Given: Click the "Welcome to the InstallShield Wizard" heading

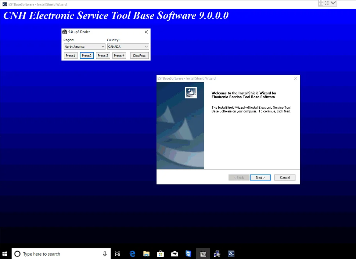Looking at the screenshot, I should [x=244, y=95].
